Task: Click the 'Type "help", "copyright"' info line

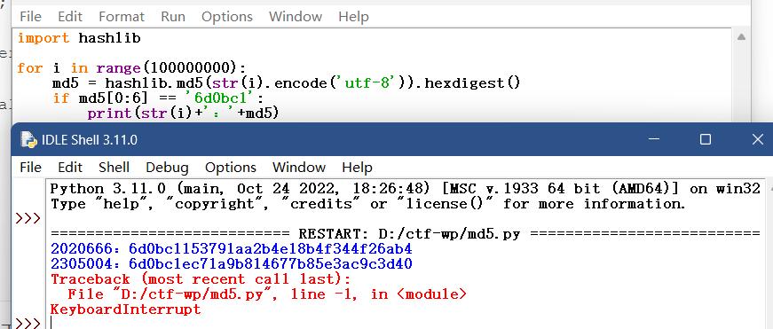Action: [367, 204]
